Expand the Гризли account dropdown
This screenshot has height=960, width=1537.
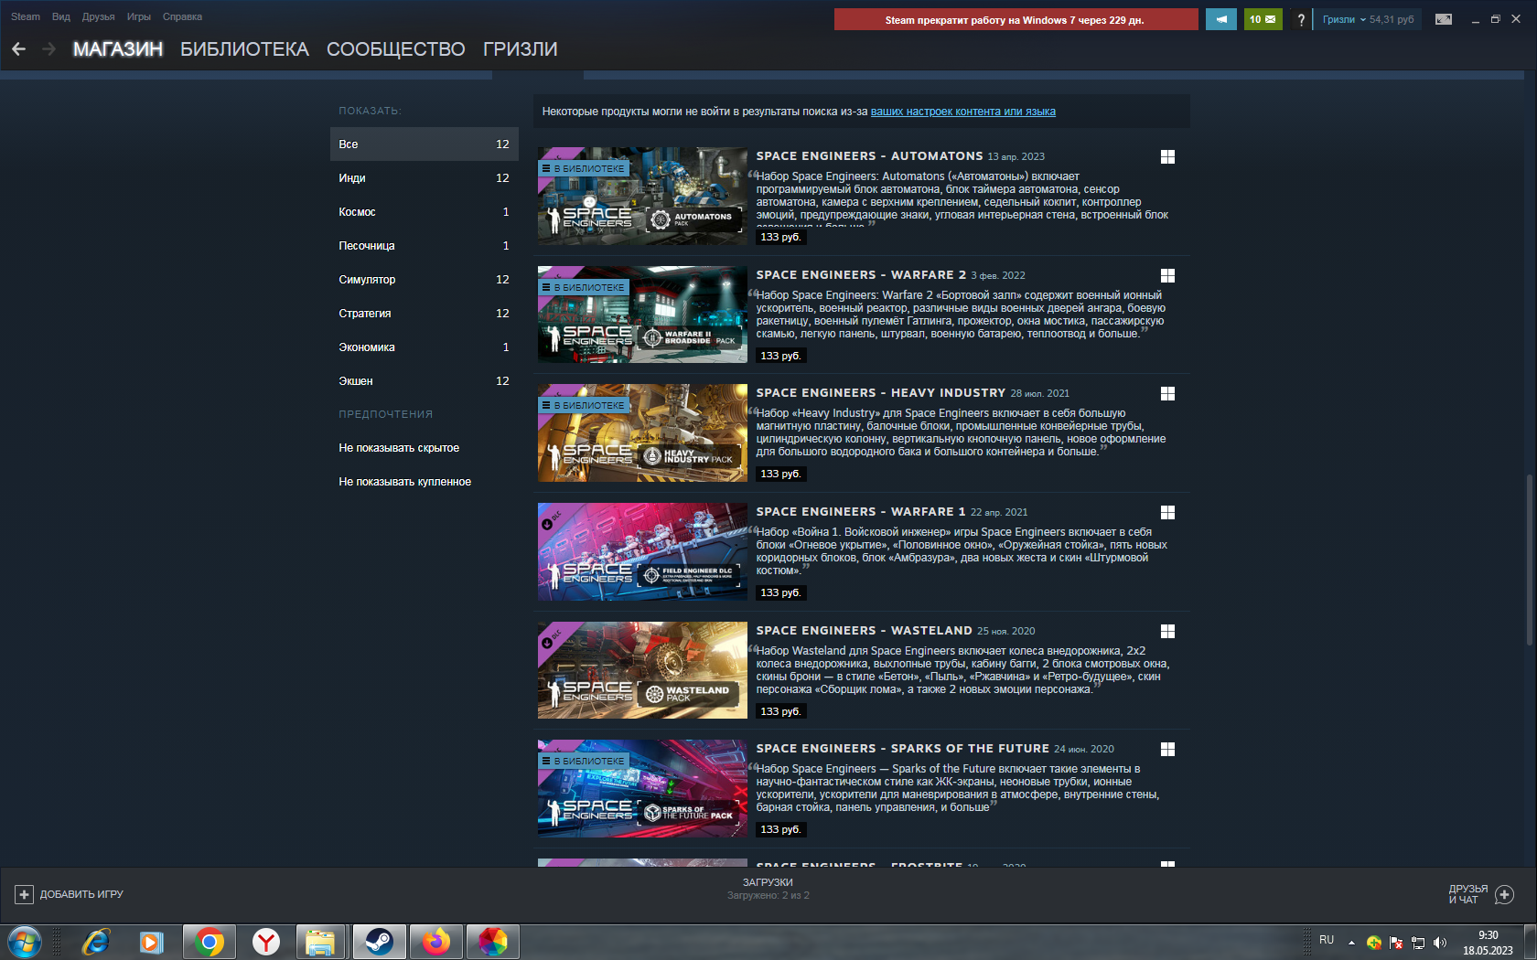coord(1344,19)
